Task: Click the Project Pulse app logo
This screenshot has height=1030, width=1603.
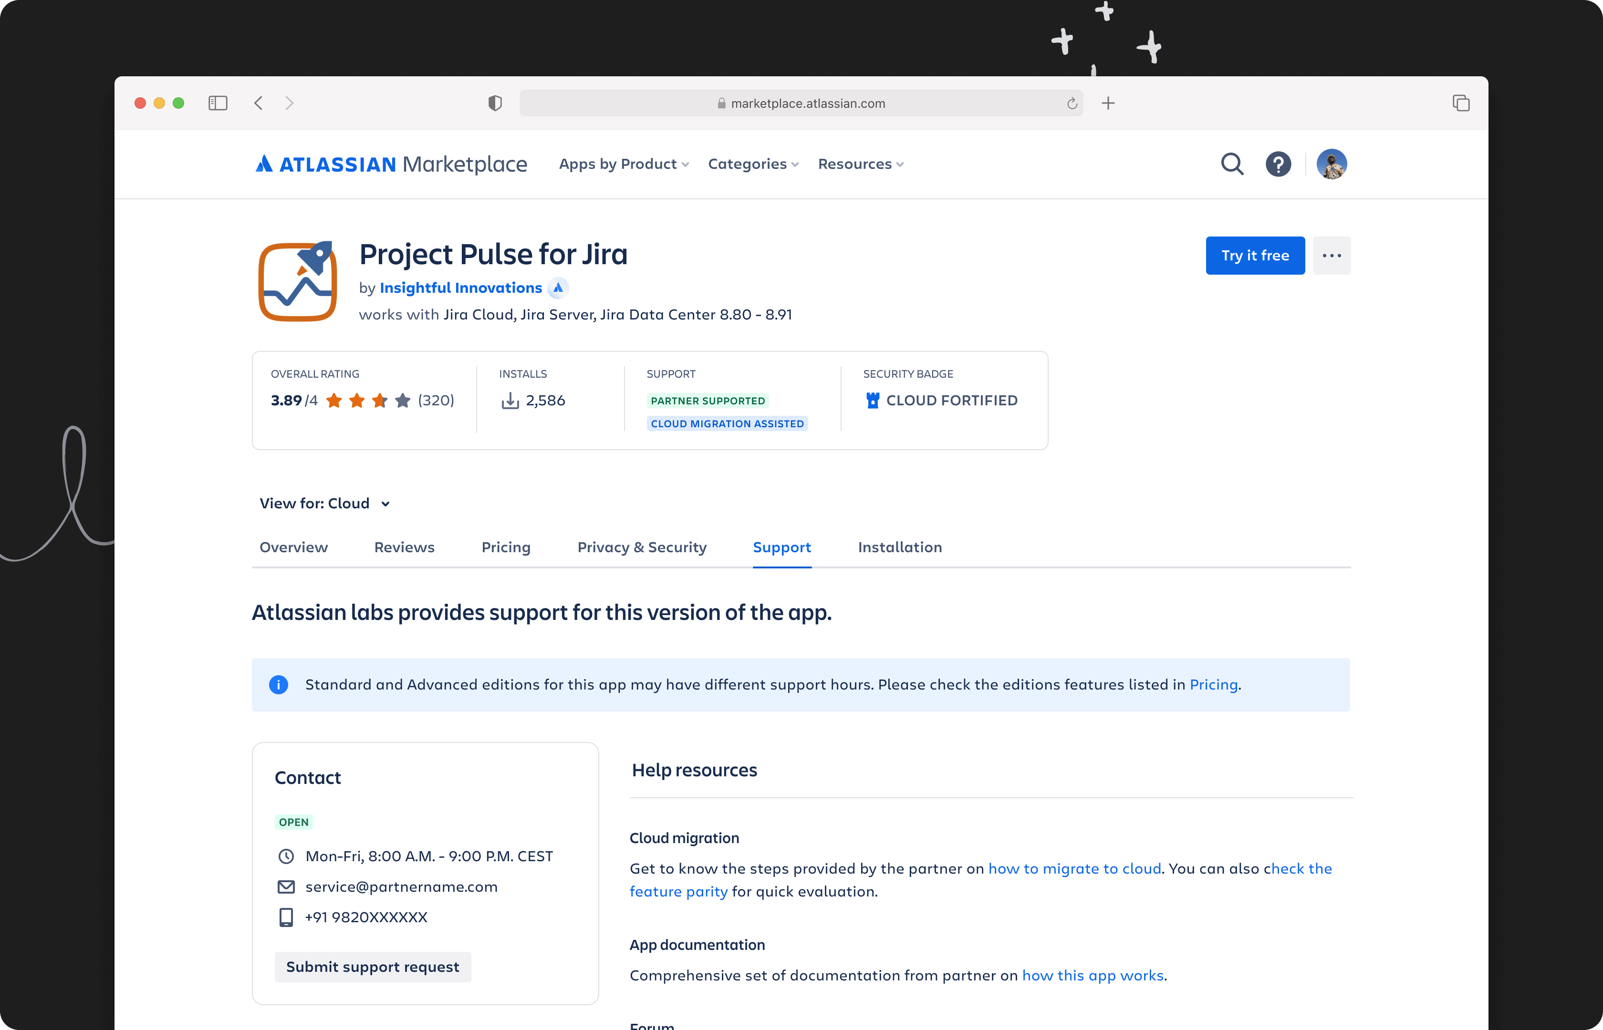Action: tap(298, 281)
